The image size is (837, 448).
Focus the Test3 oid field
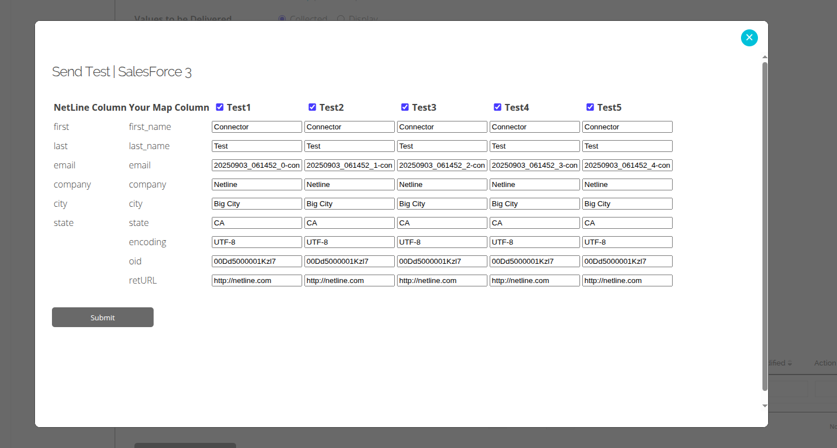coord(442,262)
